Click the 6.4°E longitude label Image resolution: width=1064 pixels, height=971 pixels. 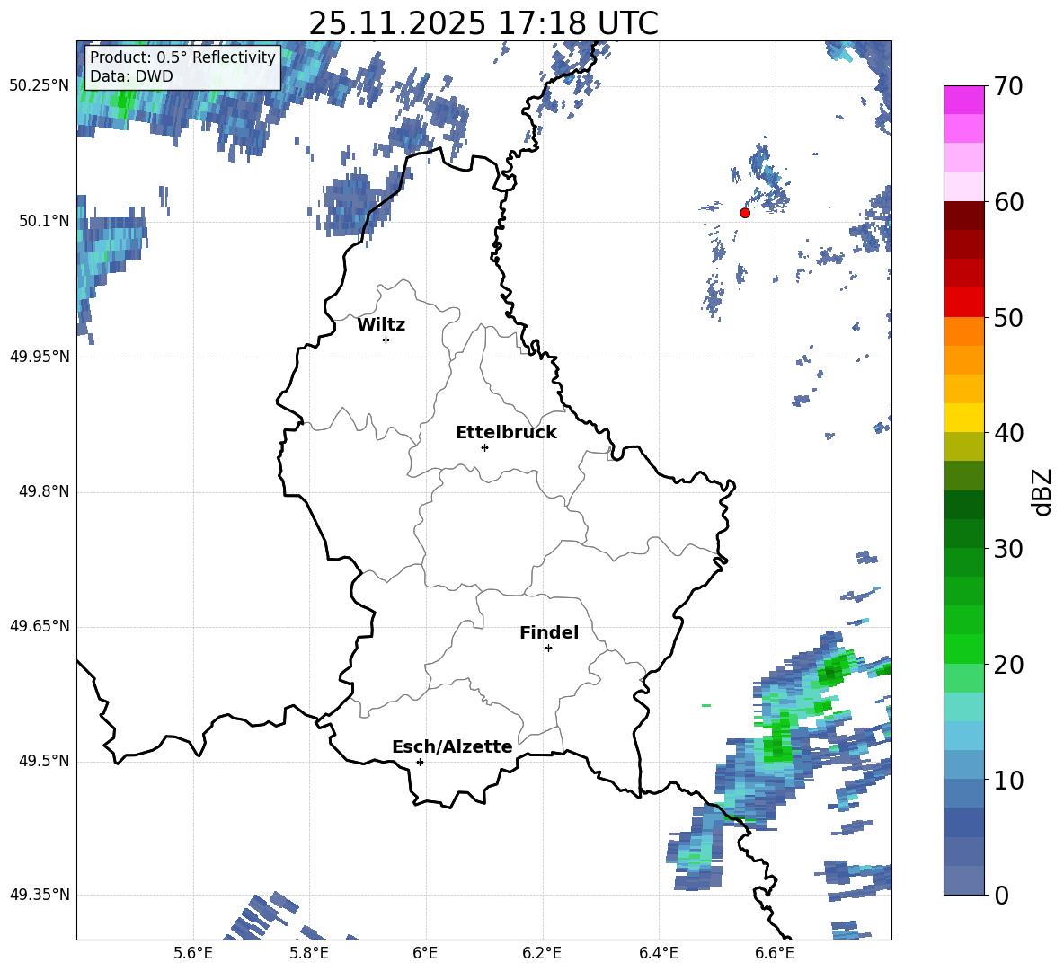click(x=658, y=953)
